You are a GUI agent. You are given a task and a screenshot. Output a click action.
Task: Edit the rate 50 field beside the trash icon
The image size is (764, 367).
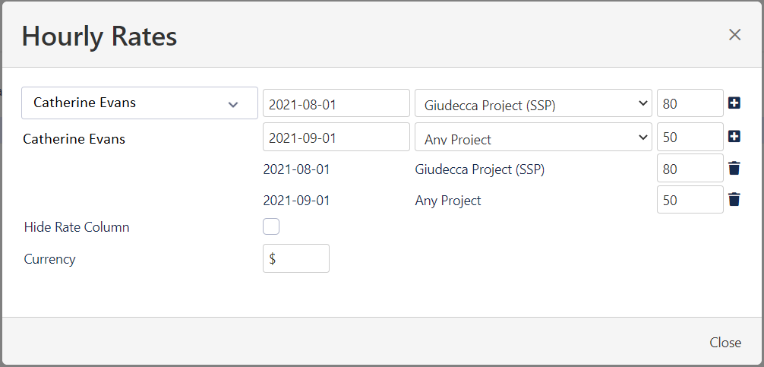pos(690,200)
